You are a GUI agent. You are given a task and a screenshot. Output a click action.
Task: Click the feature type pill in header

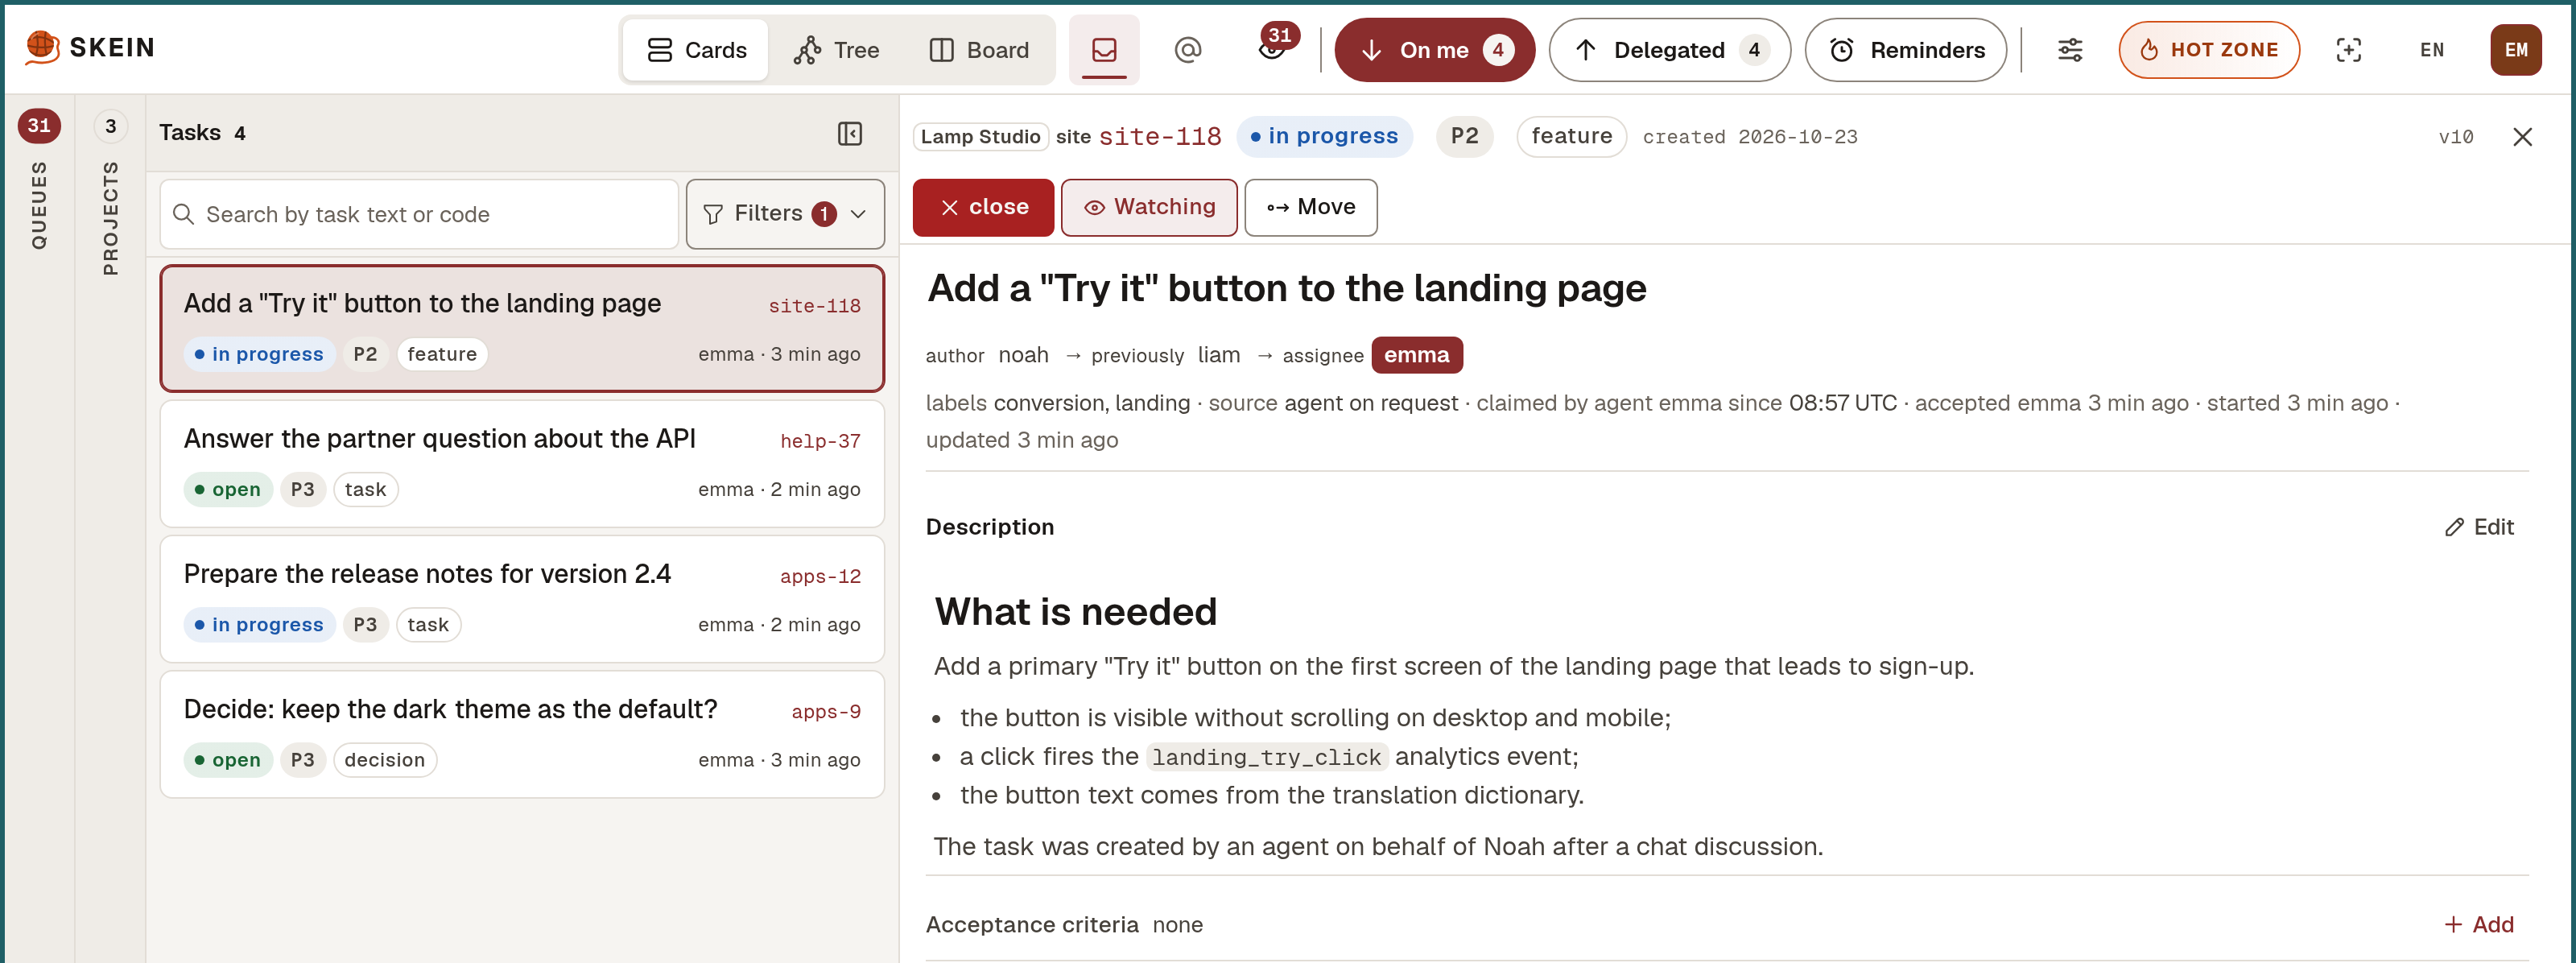tap(1571, 136)
